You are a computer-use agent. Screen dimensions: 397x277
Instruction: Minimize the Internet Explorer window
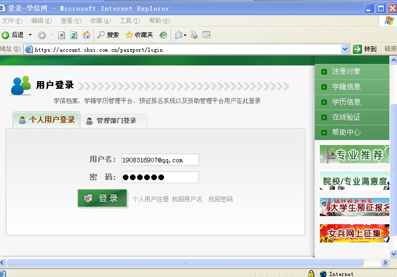click(369, 9)
